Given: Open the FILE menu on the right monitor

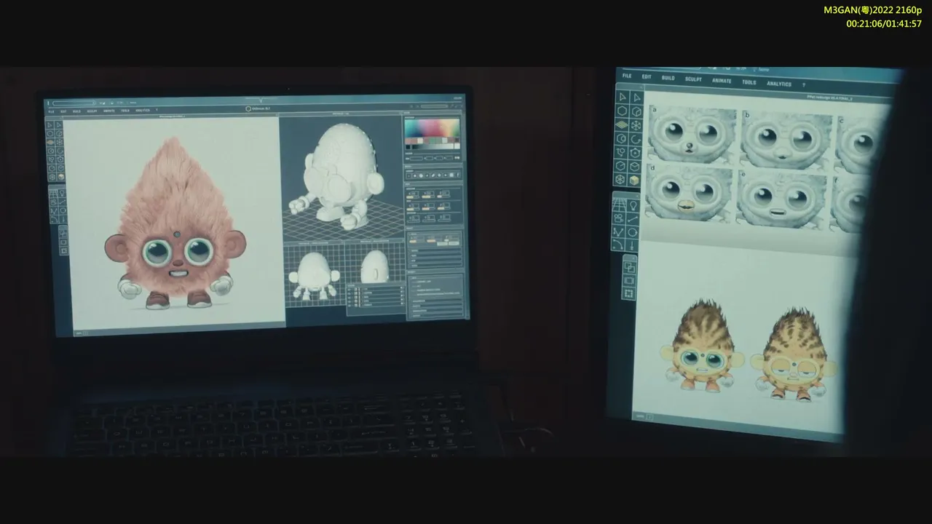Looking at the screenshot, I should (x=626, y=76).
